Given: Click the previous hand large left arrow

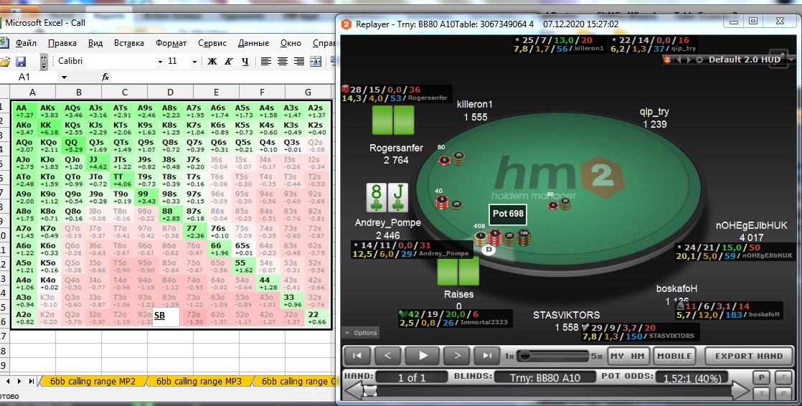Looking at the screenshot, I should pyautogui.click(x=352, y=391).
